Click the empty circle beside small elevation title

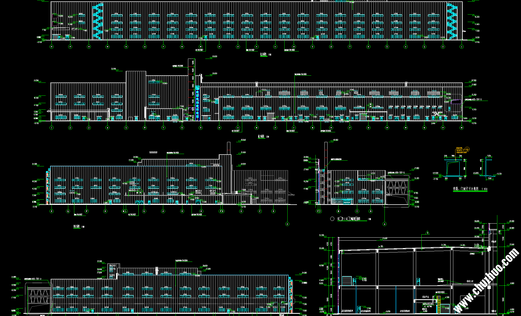332,219
